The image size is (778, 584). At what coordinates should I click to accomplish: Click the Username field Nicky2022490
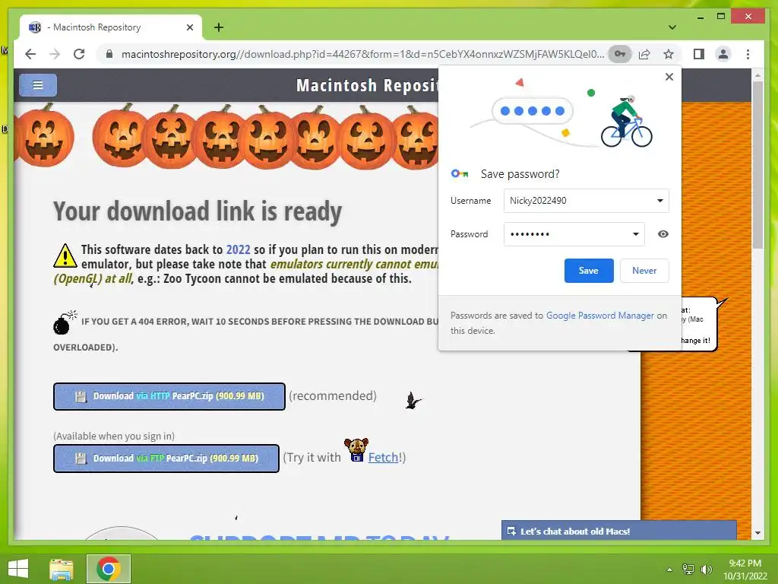(x=586, y=201)
